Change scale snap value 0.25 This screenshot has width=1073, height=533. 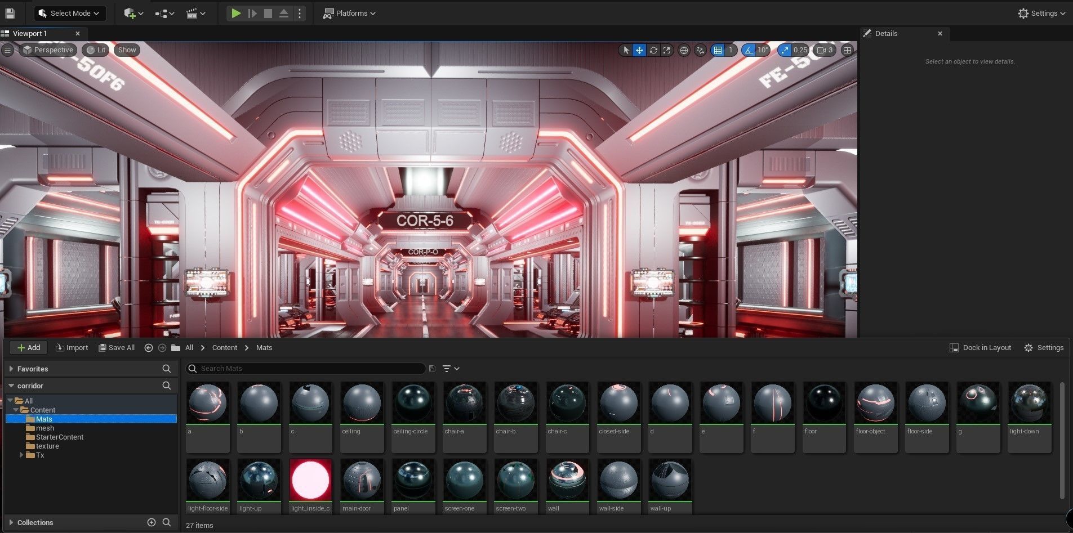(800, 50)
